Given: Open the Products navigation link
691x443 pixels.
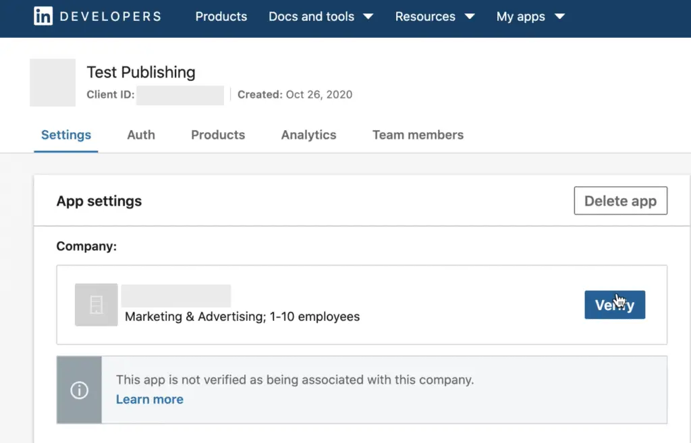Looking at the screenshot, I should point(221,16).
